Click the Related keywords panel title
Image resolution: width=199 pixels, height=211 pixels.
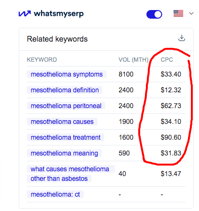point(57,39)
